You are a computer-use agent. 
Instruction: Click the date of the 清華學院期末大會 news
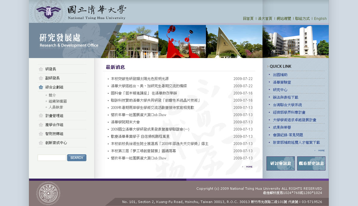(243, 122)
